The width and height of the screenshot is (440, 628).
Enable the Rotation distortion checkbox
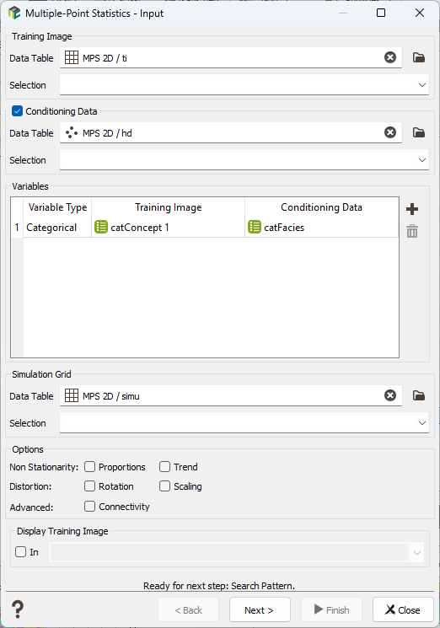click(89, 486)
